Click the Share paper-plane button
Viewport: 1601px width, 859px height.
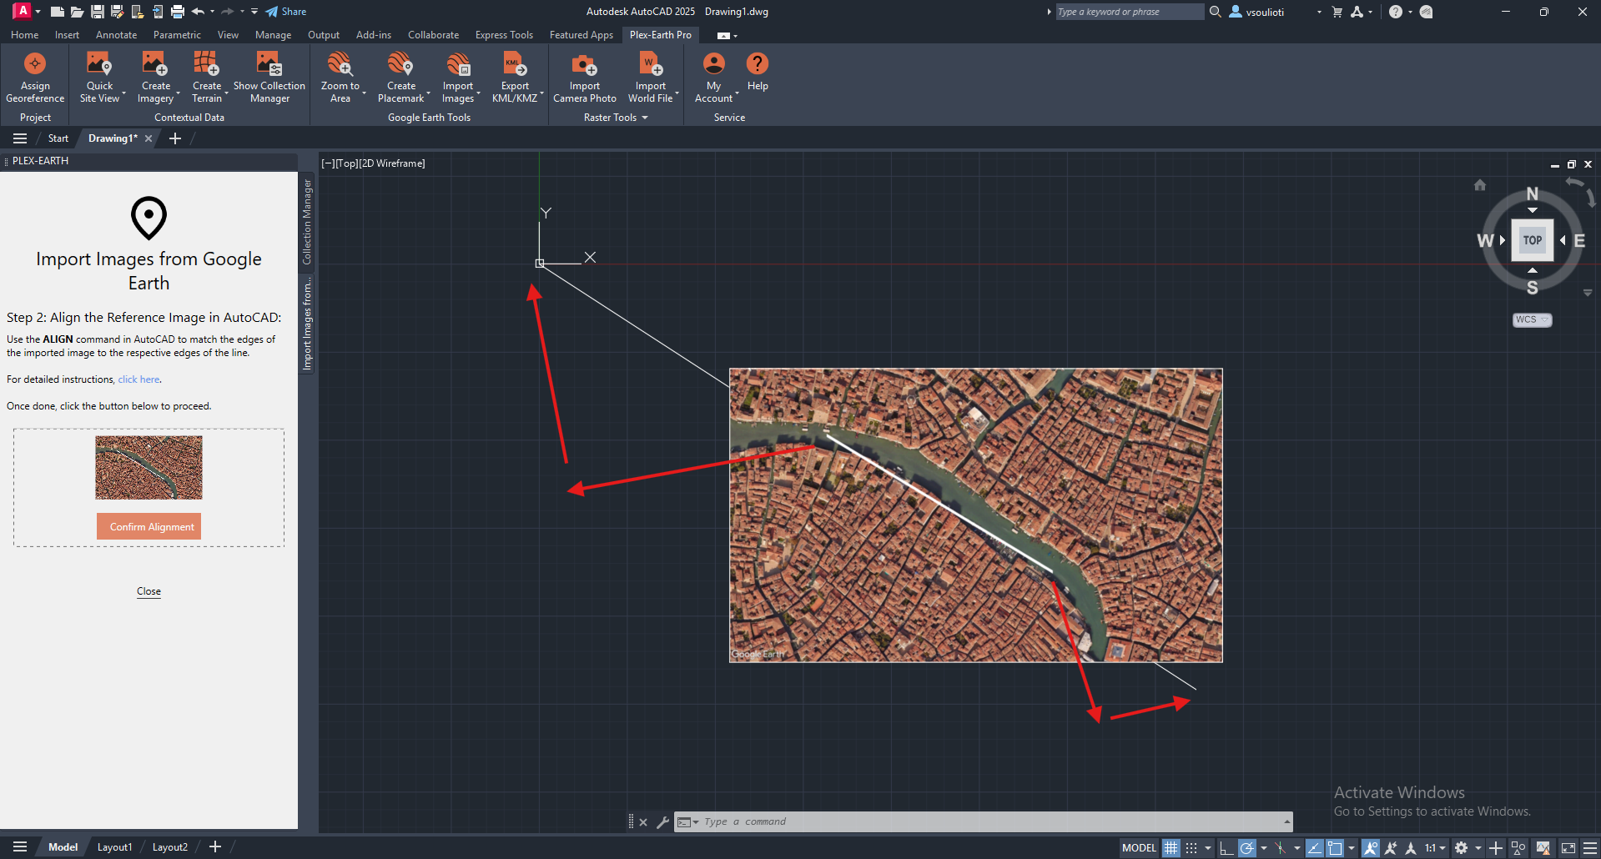click(x=286, y=12)
